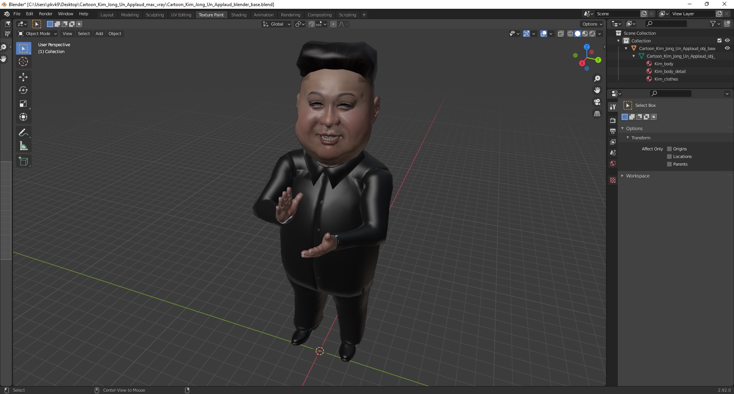Expand the Workspace panel
Image resolution: width=734 pixels, height=394 pixels.
click(622, 176)
